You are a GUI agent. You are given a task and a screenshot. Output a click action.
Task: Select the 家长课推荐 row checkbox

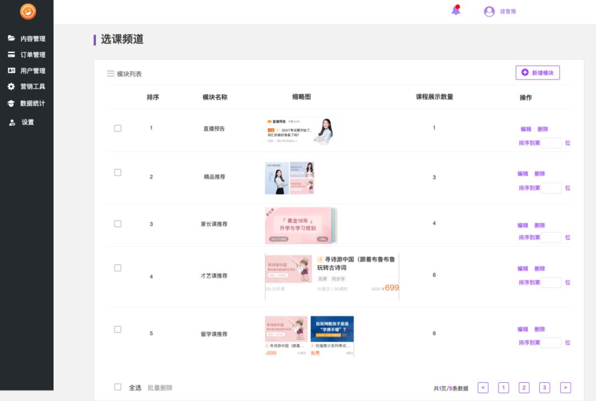click(x=118, y=223)
